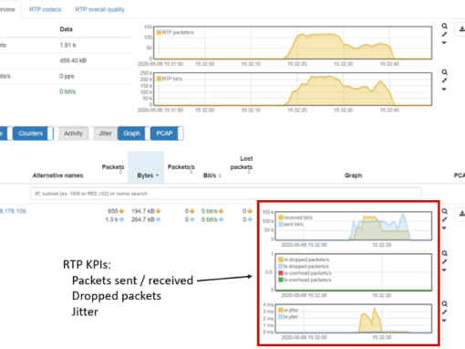Screen dimensions: 465x349
Task: Click magnifier beside dropped packets graph
Action: [x=444, y=253]
